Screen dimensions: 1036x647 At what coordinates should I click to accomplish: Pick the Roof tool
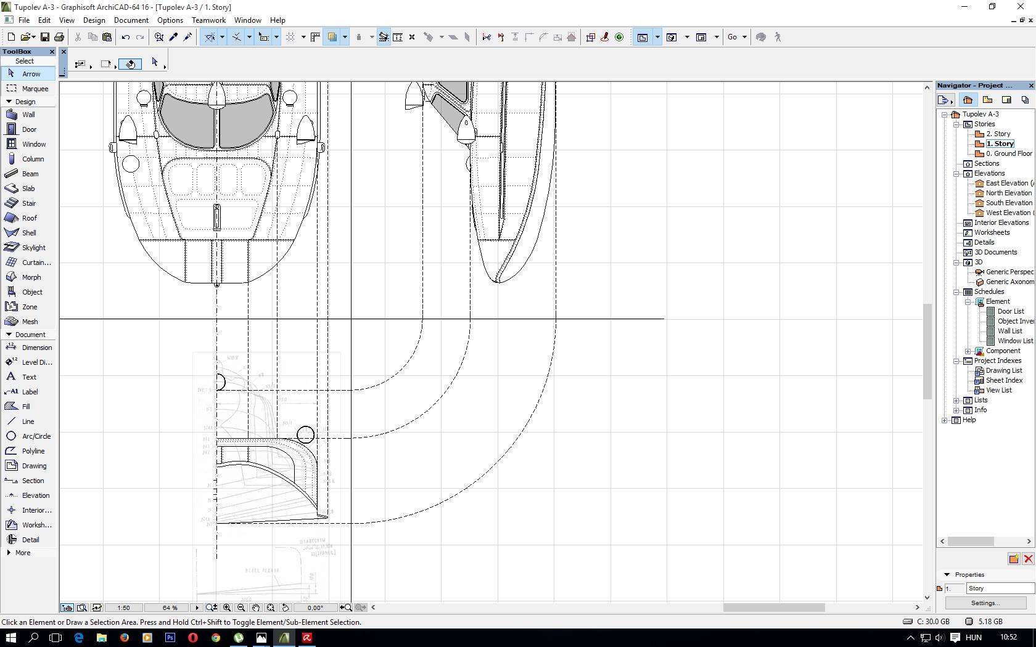tap(29, 218)
